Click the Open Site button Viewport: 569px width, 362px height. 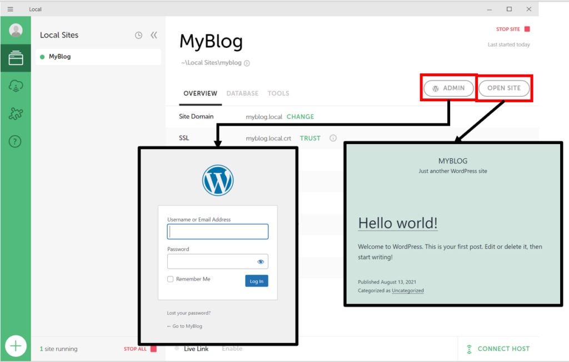tap(503, 88)
